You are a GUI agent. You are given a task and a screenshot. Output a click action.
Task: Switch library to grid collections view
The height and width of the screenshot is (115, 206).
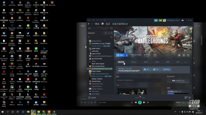(x=111, y=28)
